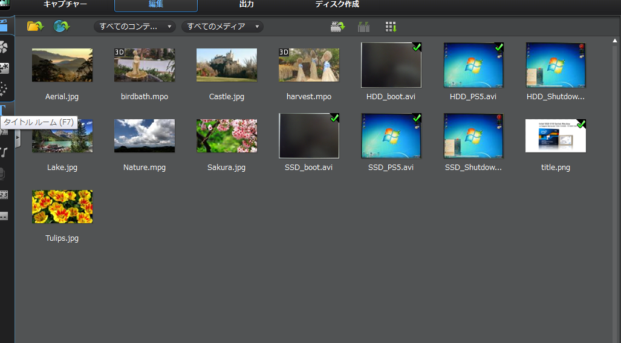The image size is (621, 343).
Task: Open the Particle Room in the sidebar
Action: [x=4, y=89]
